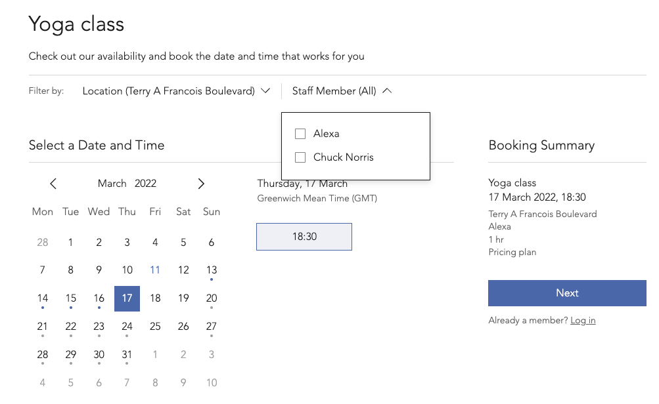Click the '1 hr' duration text
Screen dimensions: 659x404
pyautogui.click(x=496, y=239)
